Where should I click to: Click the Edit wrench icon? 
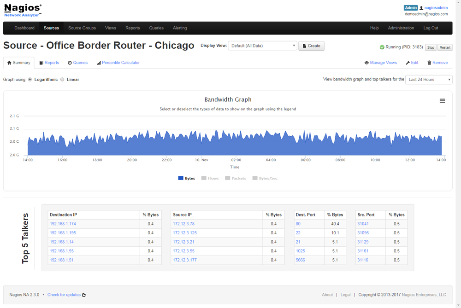pyautogui.click(x=408, y=63)
